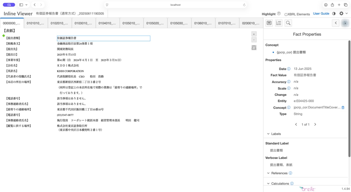Viewport: 351px width, 192px height.
Task: Open the fact properties list icon
Action: [269, 23]
